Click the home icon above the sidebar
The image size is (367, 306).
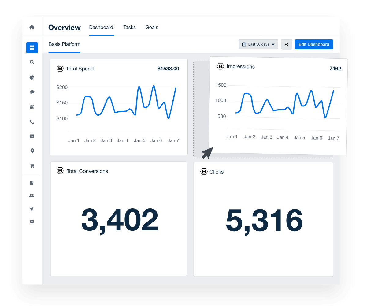click(32, 27)
